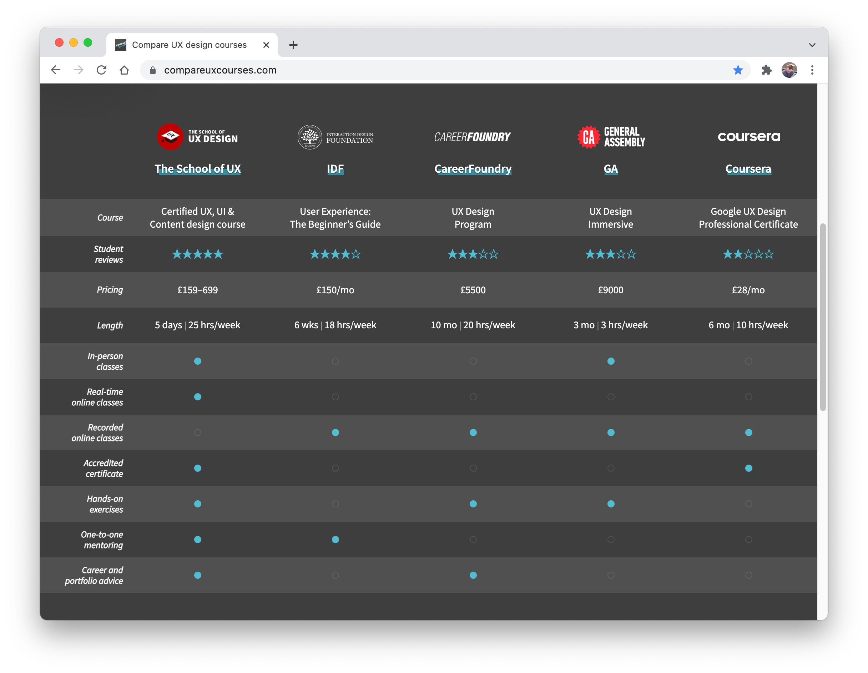Viewport: 868px width, 673px height.
Task: Expand the tab search chevron
Action: [x=812, y=45]
